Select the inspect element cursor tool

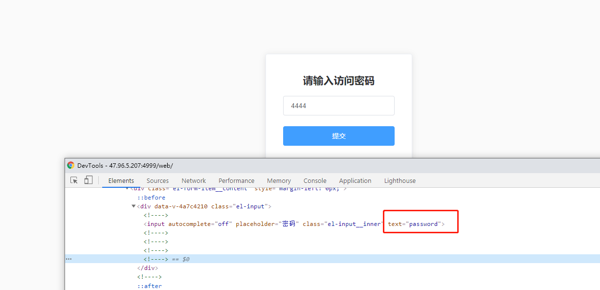pos(74,180)
